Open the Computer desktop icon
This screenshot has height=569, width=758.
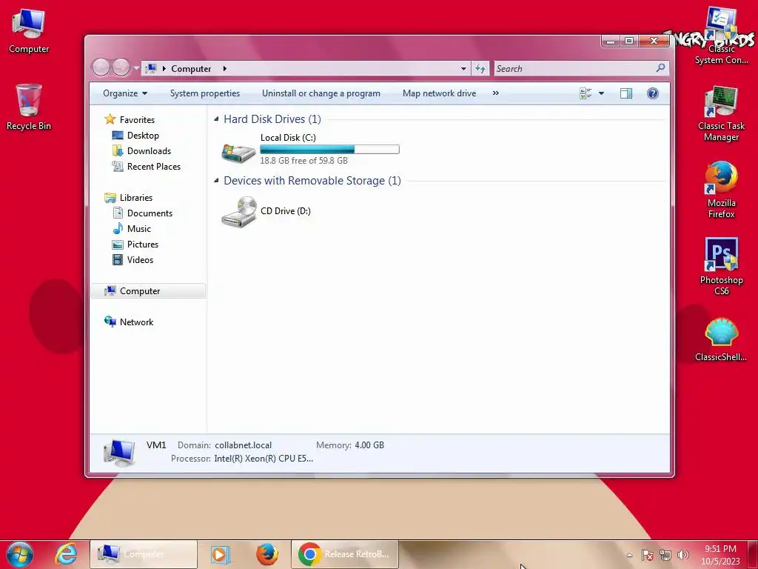[29, 30]
